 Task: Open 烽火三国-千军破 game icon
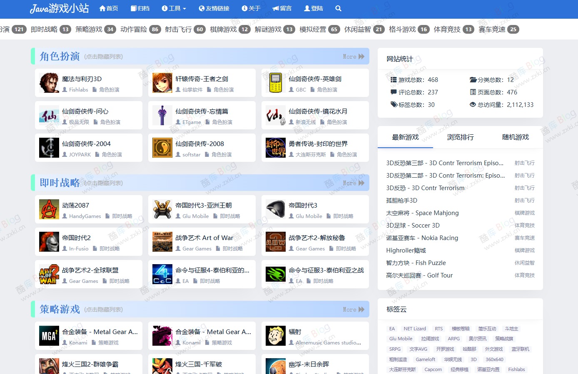[x=162, y=366]
